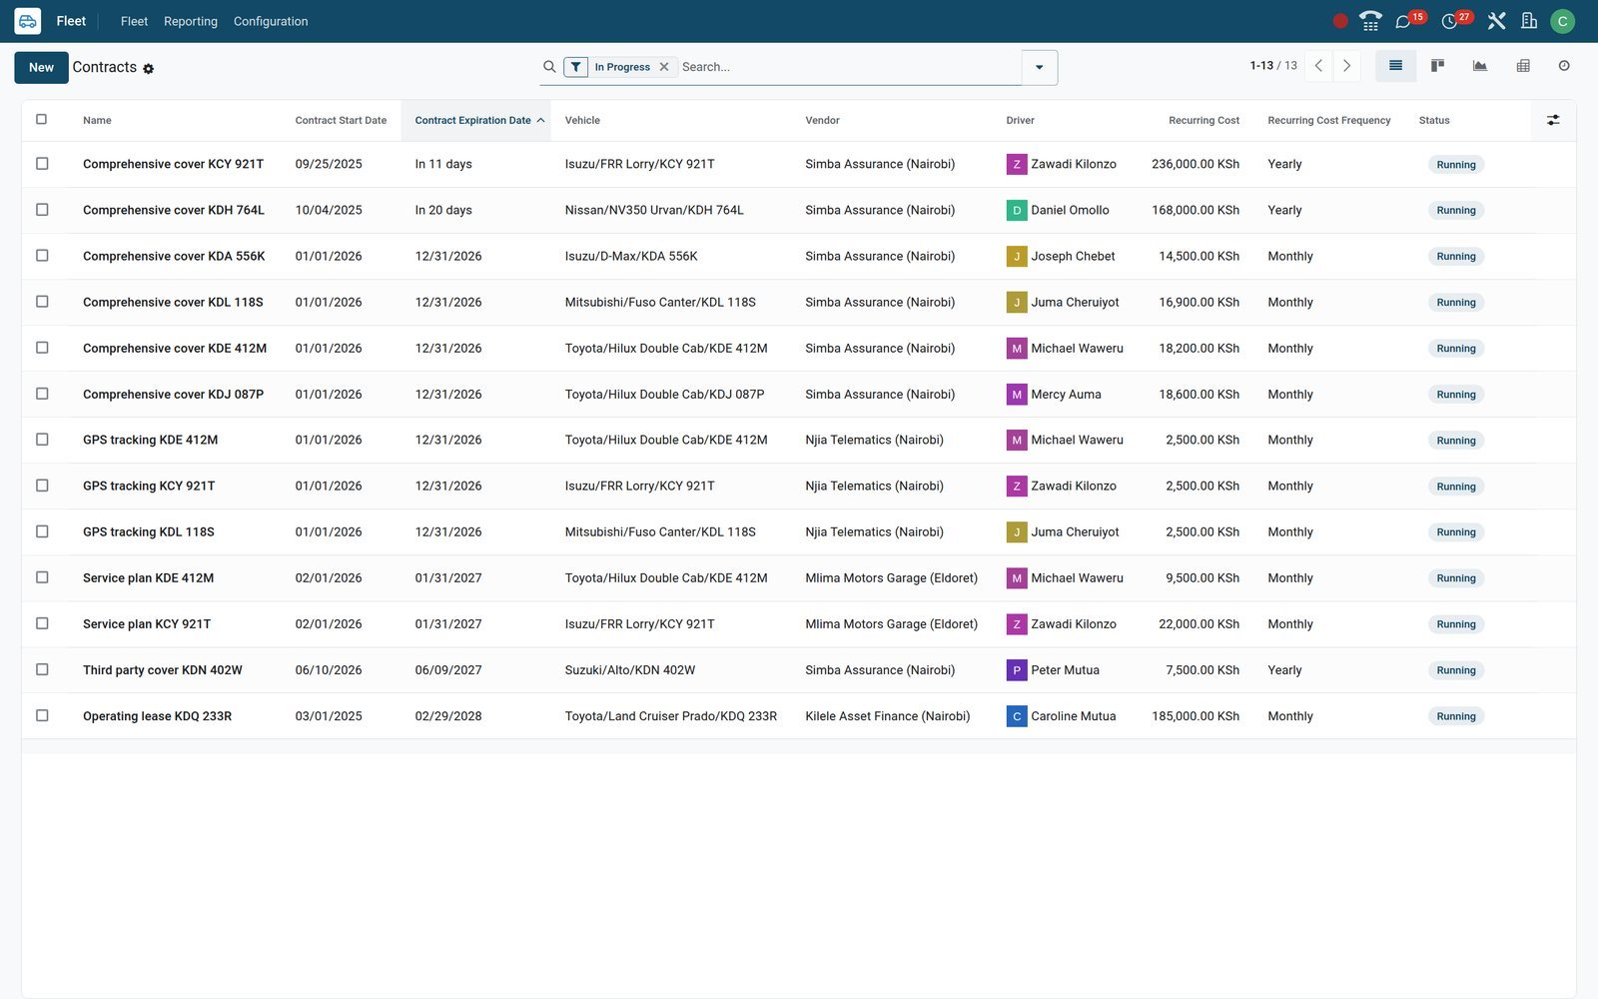Screen dimensions: 1598x999
Task: Tick the select-all checkbox in the header
Action: click(x=42, y=120)
